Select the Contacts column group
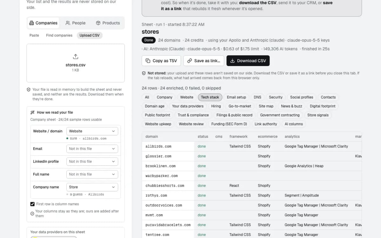 tap(328, 97)
